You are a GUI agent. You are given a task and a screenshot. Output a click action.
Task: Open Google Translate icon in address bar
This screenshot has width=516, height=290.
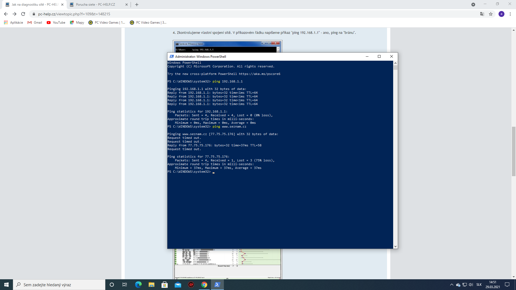[x=482, y=14]
